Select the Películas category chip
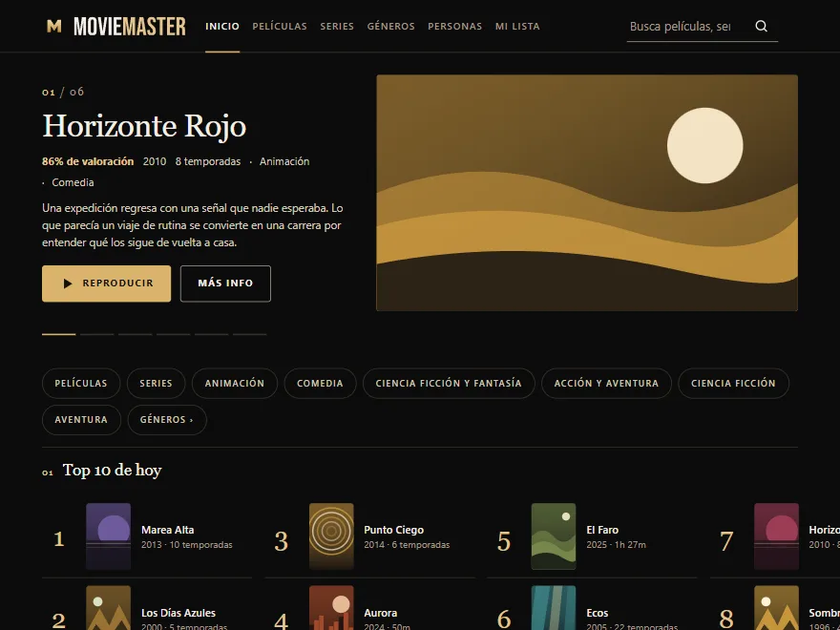Image resolution: width=840 pixels, height=630 pixels. (81, 384)
